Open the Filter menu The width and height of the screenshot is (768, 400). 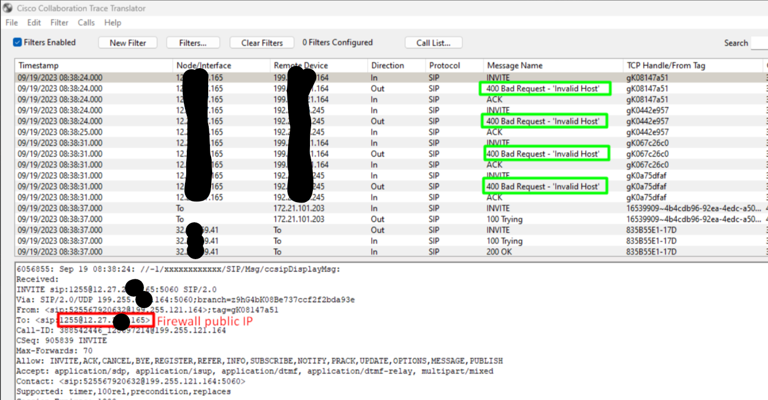(x=59, y=23)
